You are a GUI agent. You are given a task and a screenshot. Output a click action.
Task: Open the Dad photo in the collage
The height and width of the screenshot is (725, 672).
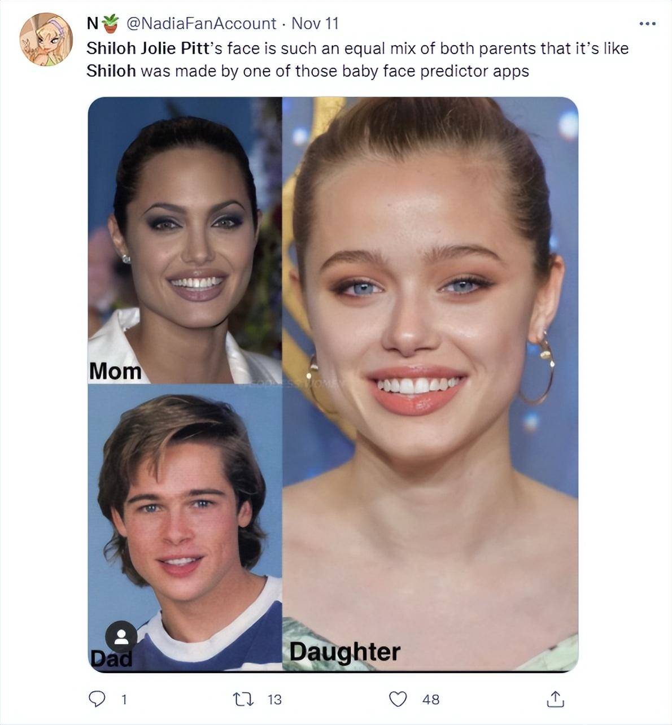(185, 527)
